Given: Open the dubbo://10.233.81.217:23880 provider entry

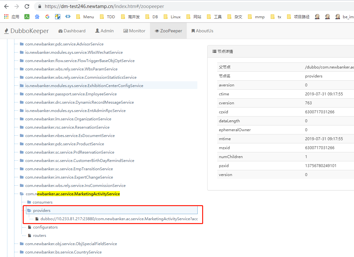Looking at the screenshot, I should [x=119, y=219].
